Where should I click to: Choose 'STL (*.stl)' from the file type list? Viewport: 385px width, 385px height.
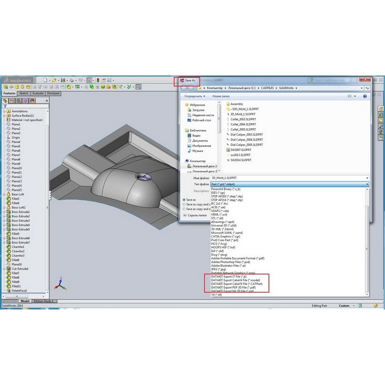[x=217, y=218]
